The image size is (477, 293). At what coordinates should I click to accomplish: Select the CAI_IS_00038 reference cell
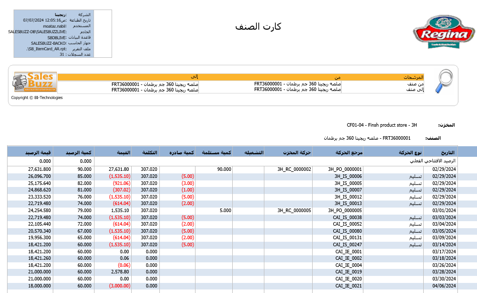click(x=348, y=217)
